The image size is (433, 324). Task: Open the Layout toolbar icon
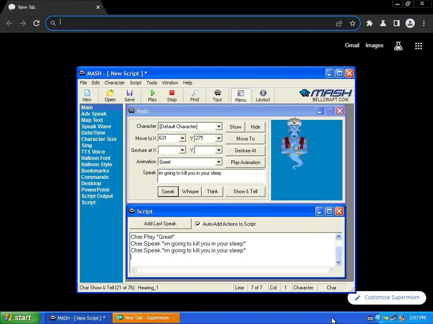click(263, 96)
